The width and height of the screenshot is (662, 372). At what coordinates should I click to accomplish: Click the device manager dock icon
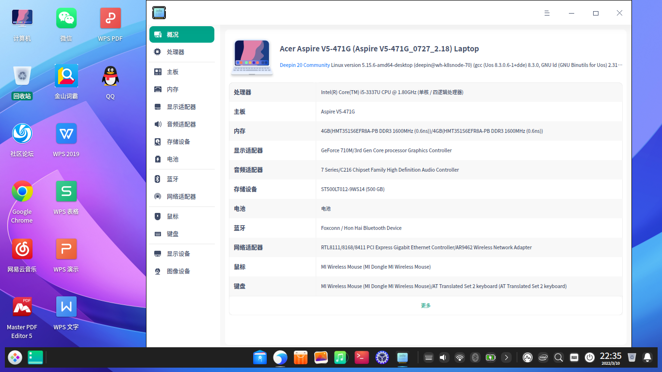403,357
